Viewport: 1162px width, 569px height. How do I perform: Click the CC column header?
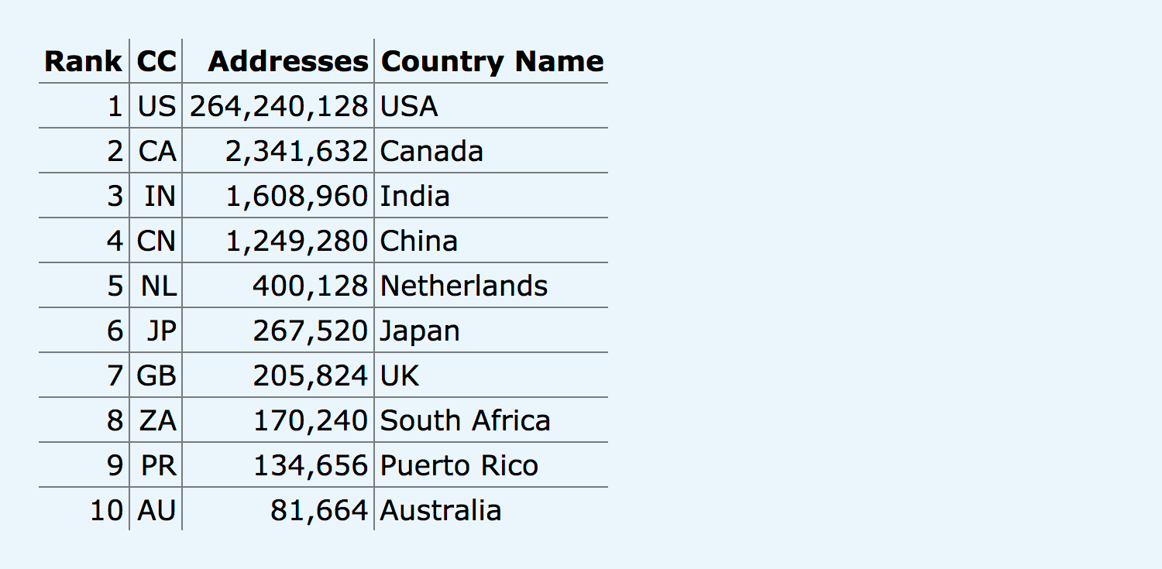pos(156,61)
